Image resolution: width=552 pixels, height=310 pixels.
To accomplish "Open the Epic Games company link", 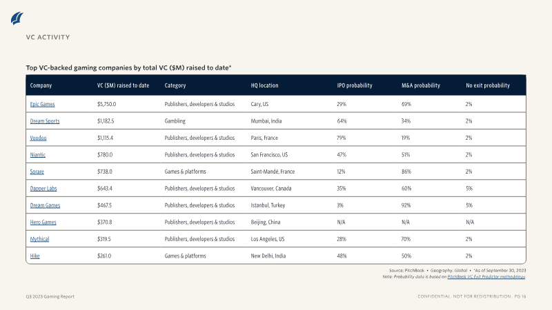I will tap(42, 104).
